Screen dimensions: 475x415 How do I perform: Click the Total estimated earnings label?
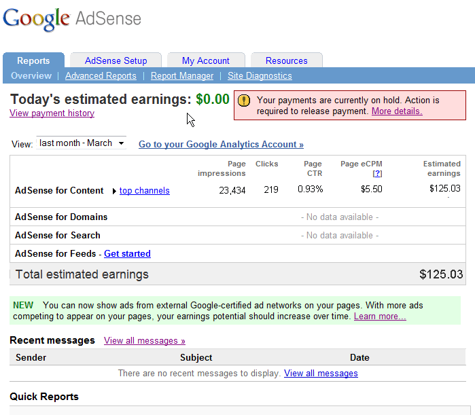point(82,274)
